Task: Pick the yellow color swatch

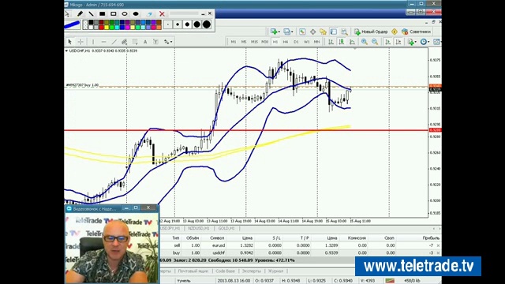Action: point(107,28)
